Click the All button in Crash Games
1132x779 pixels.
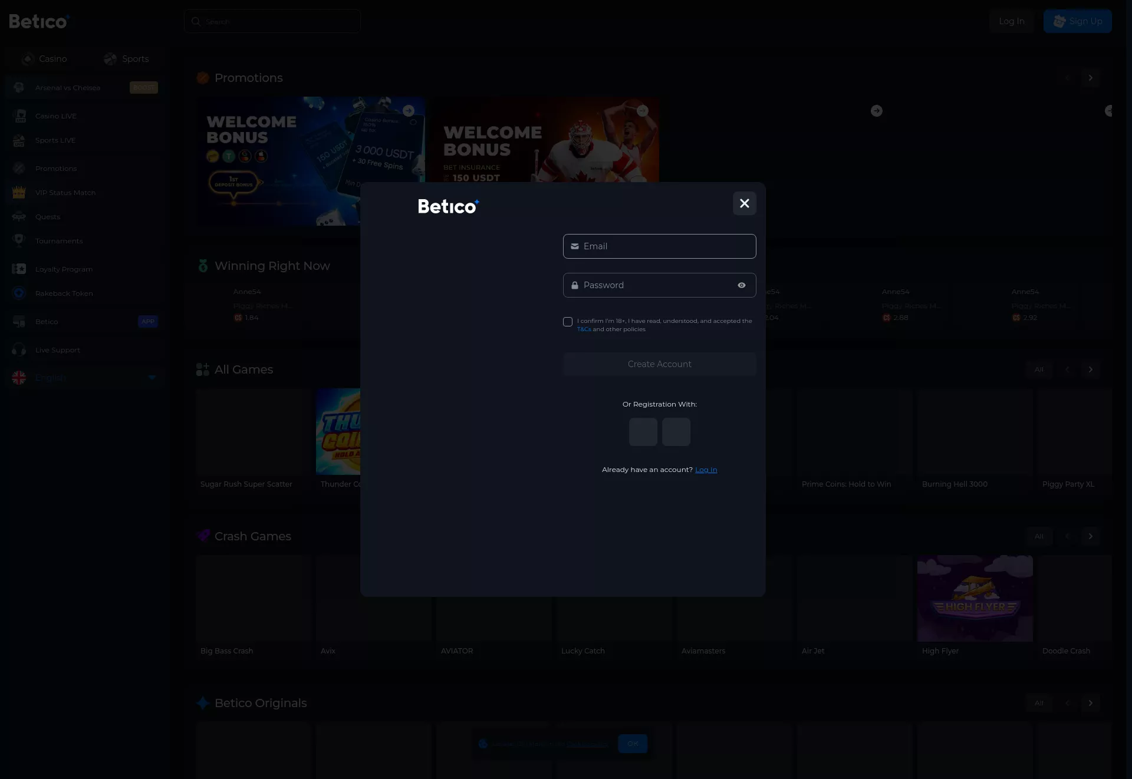point(1039,536)
